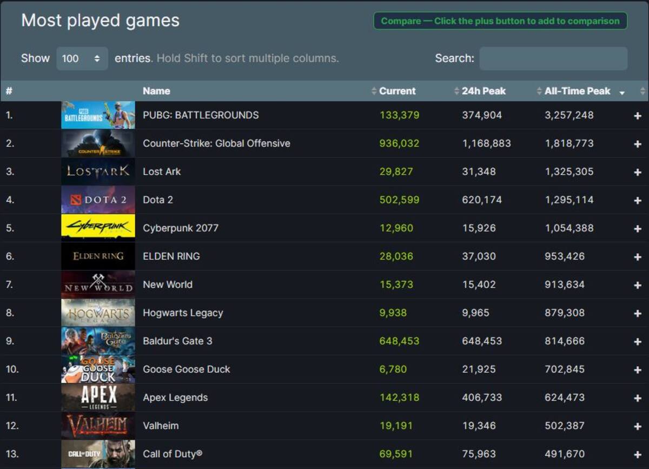The width and height of the screenshot is (649, 469).
Task: Click the Hogwarts Legacy thumbnail image
Action: pos(98,313)
